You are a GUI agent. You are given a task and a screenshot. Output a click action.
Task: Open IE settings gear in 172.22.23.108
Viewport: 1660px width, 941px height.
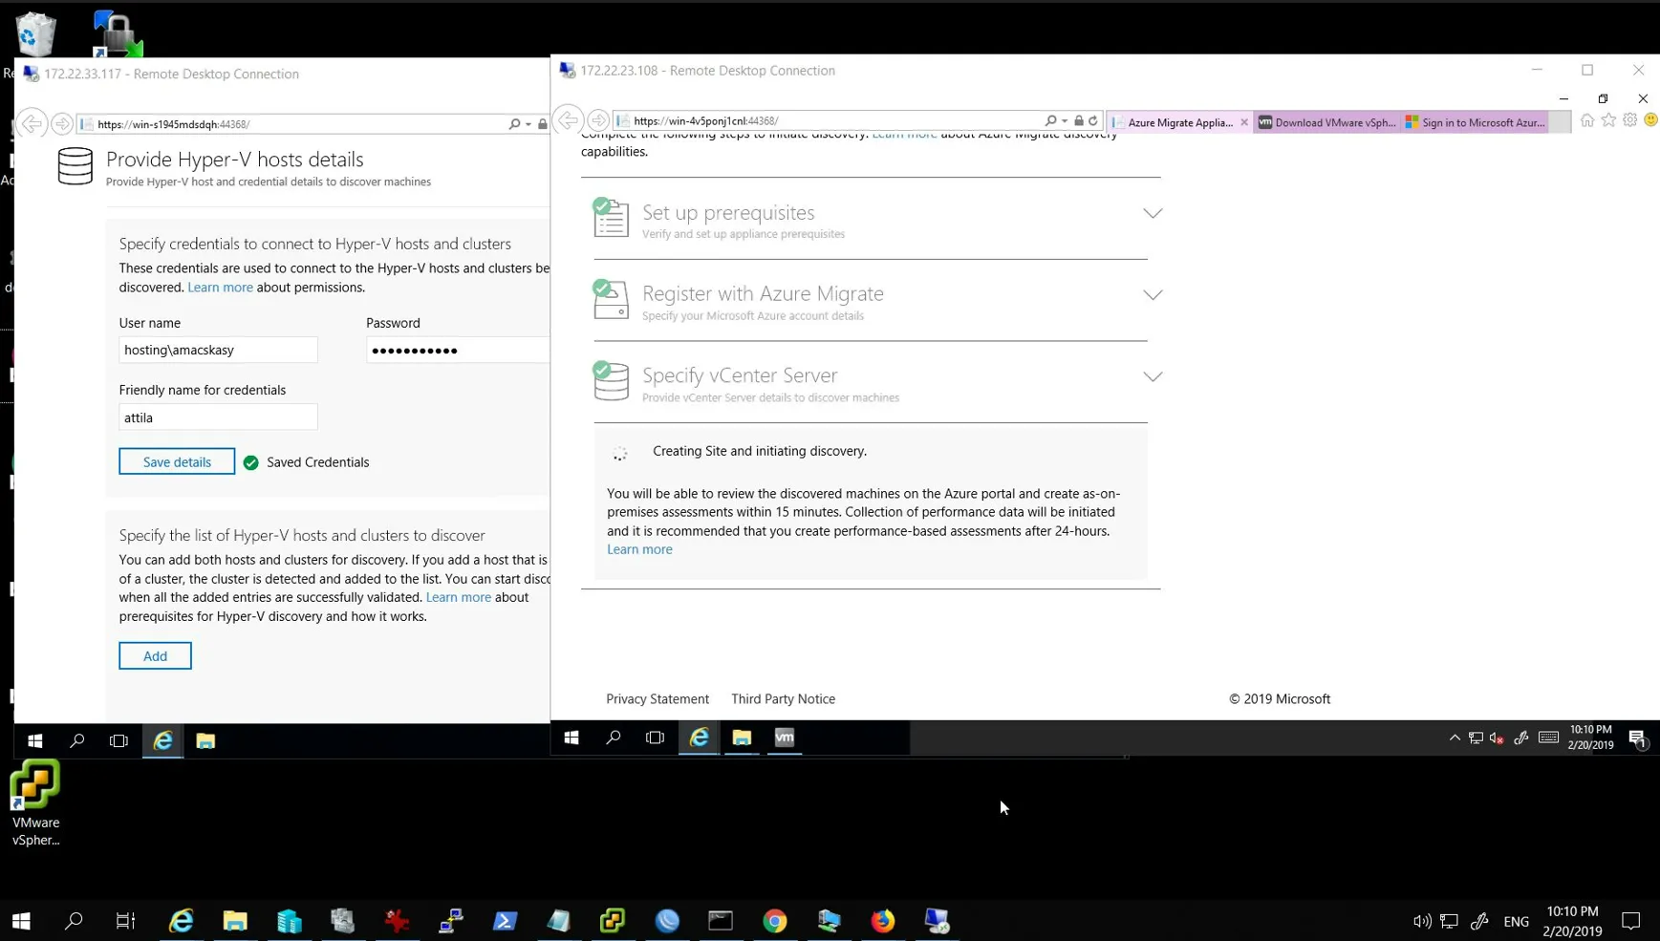[x=1630, y=120]
